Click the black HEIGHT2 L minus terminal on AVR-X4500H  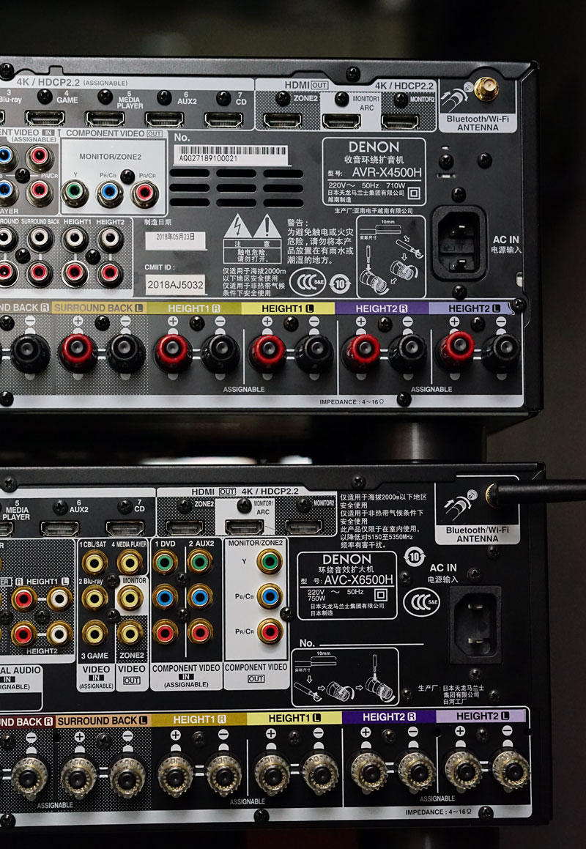tap(501, 353)
